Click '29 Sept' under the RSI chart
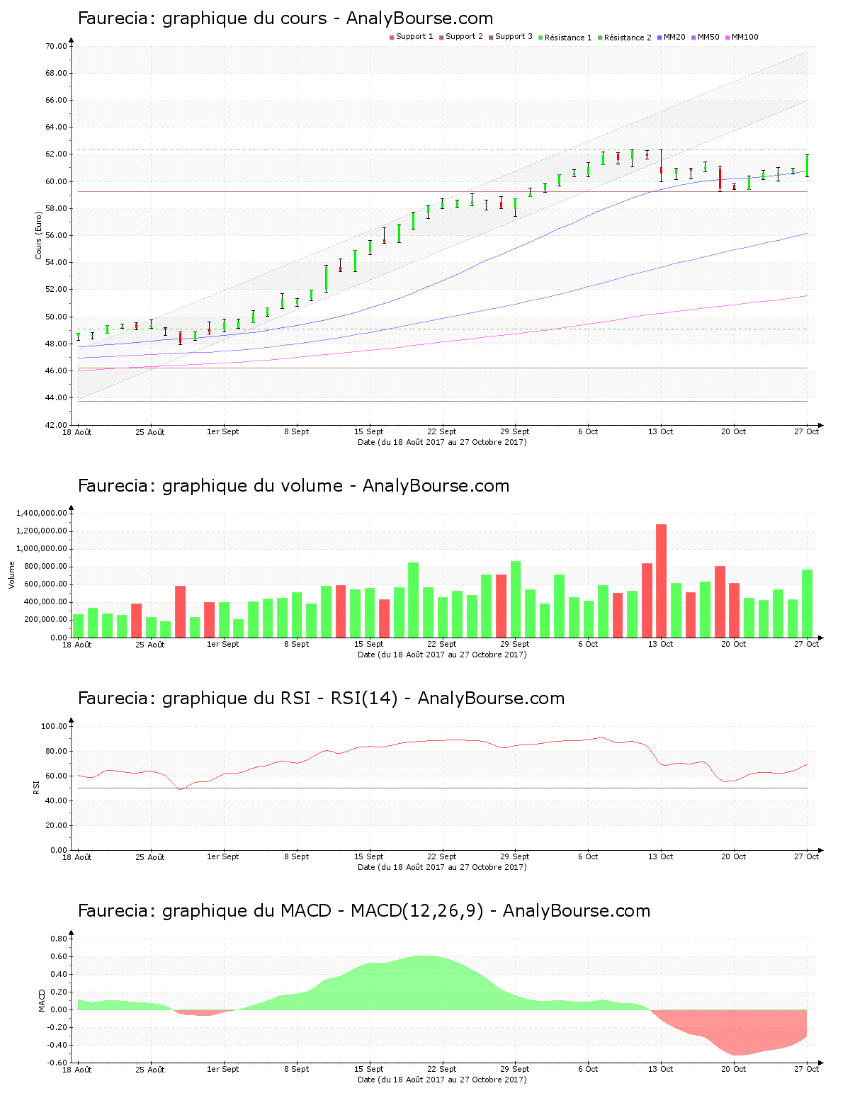This screenshot has width=850, height=1098. pos(515,856)
